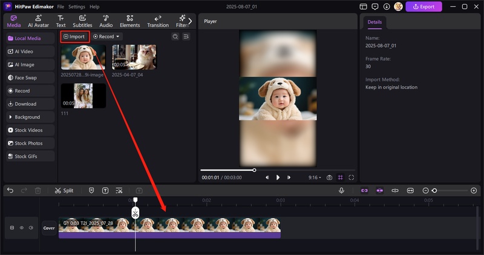Step to next frame

(x=289, y=177)
